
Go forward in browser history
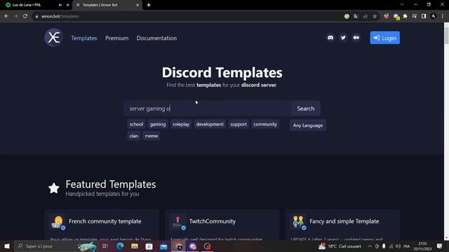coord(15,16)
